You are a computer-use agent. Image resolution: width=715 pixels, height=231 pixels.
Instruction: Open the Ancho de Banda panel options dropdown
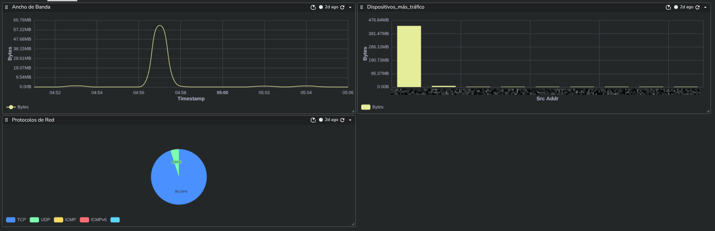(x=350, y=7)
